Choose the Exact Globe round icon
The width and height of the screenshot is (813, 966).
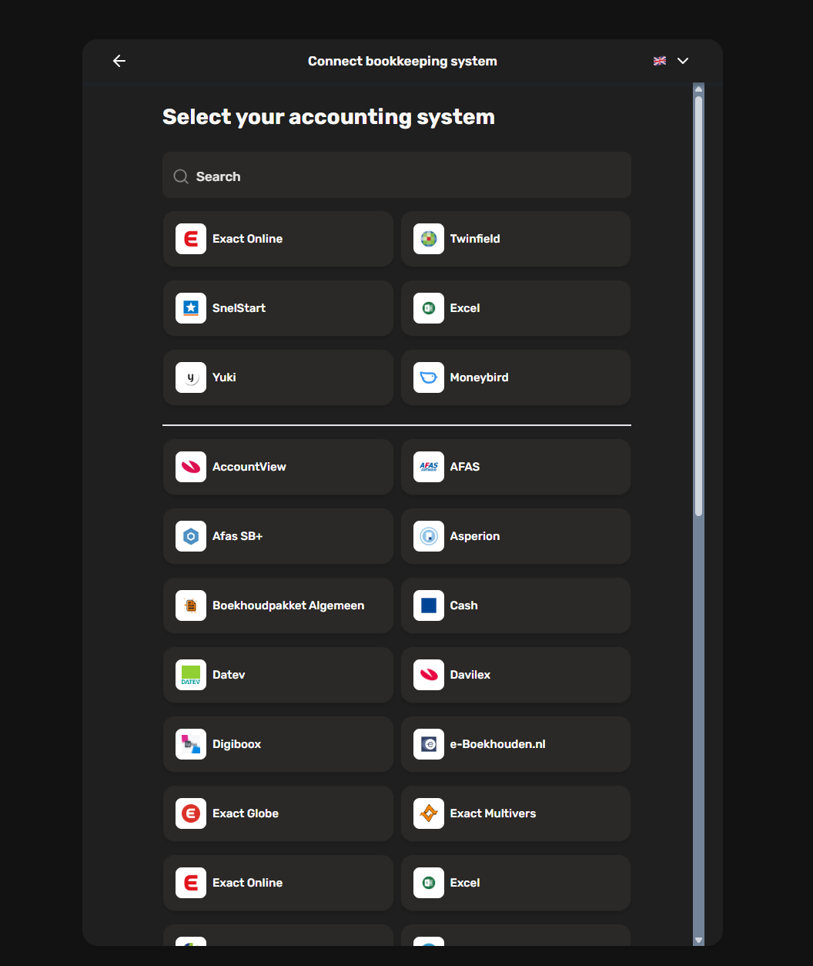pos(191,813)
